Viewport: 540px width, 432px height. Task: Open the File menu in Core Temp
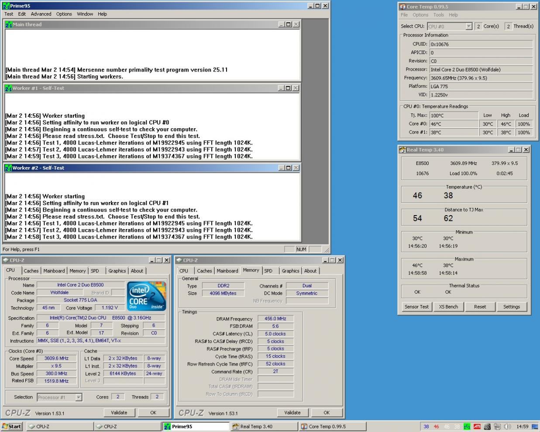pyautogui.click(x=404, y=15)
